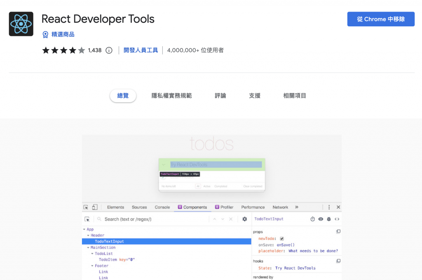Toggle the newTodo checkbox
Screen dimensions: 422x280
tap(282, 238)
